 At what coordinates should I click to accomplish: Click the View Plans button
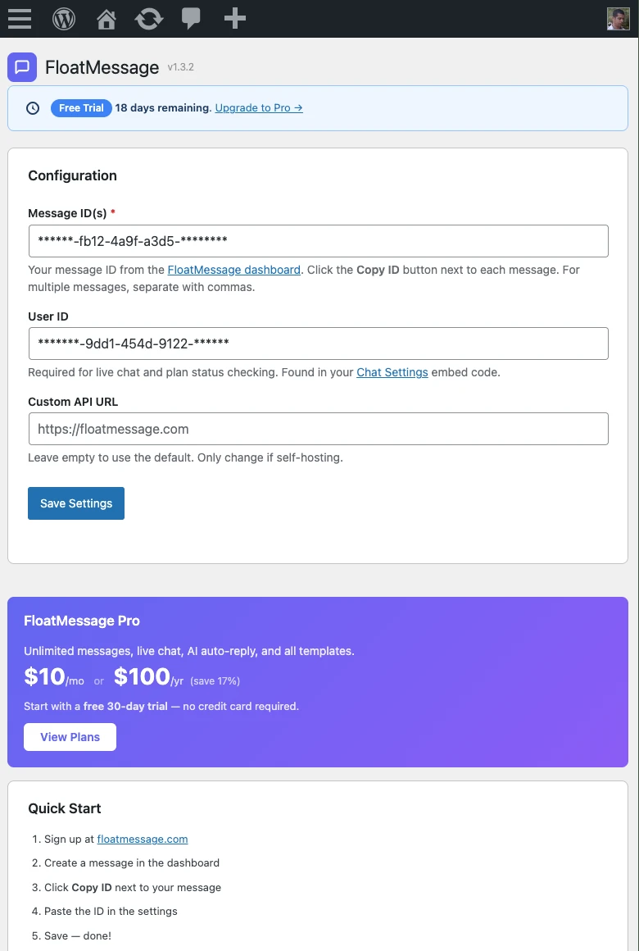(70, 736)
